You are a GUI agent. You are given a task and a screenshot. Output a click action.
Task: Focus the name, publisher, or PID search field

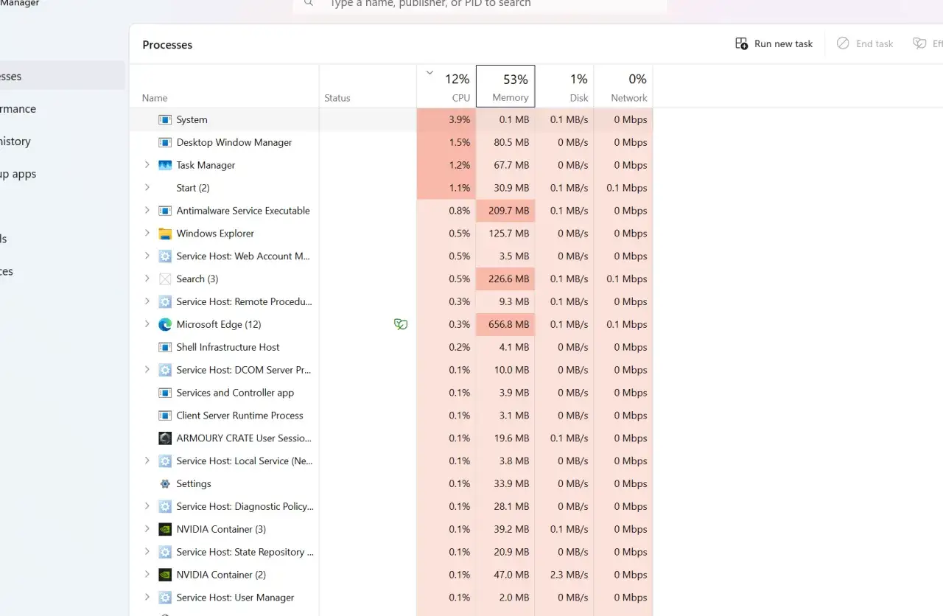(x=480, y=3)
